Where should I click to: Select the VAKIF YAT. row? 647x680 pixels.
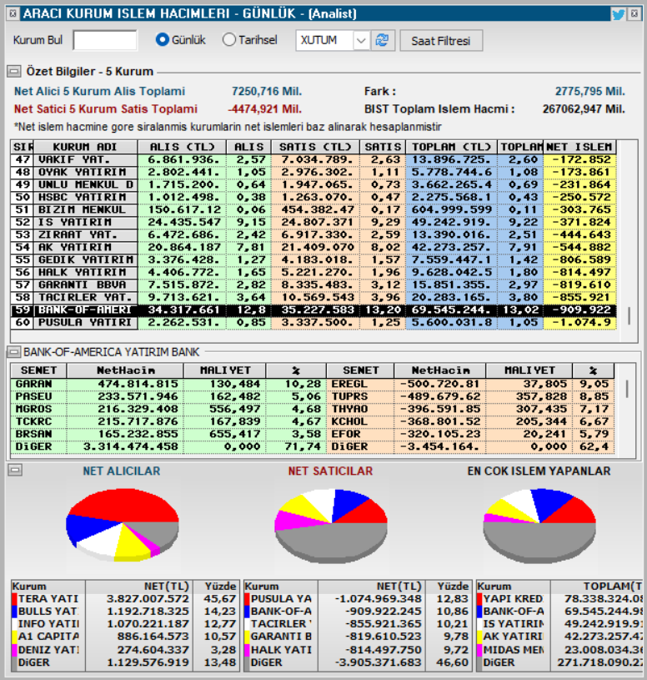tap(313, 159)
